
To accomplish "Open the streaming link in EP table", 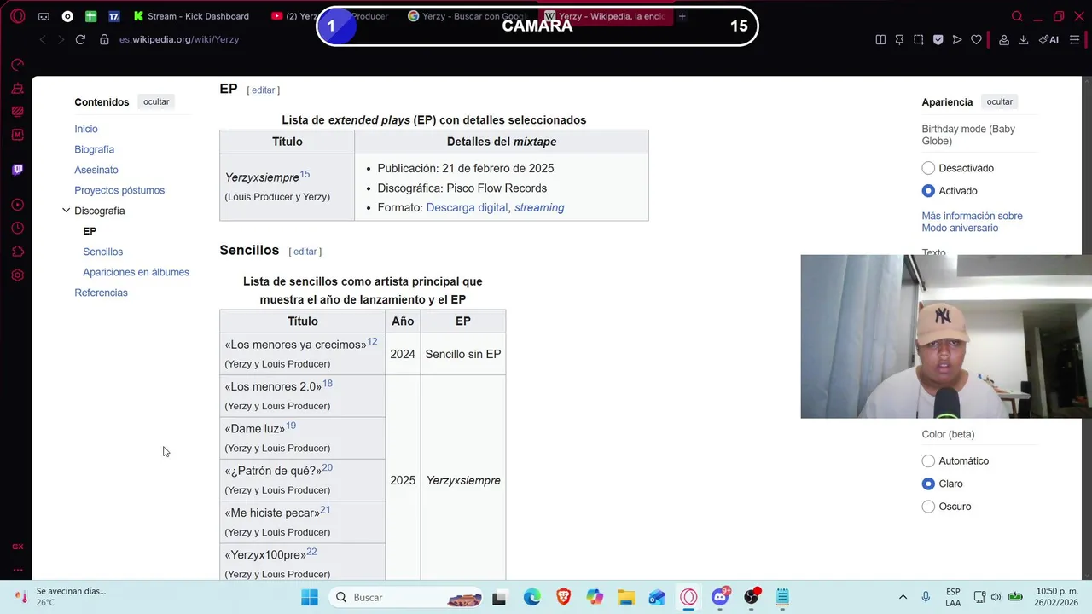I will click(539, 207).
